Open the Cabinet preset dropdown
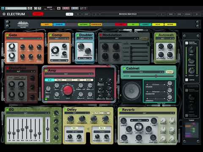The width and height of the screenshot is (203, 152). point(143,72)
